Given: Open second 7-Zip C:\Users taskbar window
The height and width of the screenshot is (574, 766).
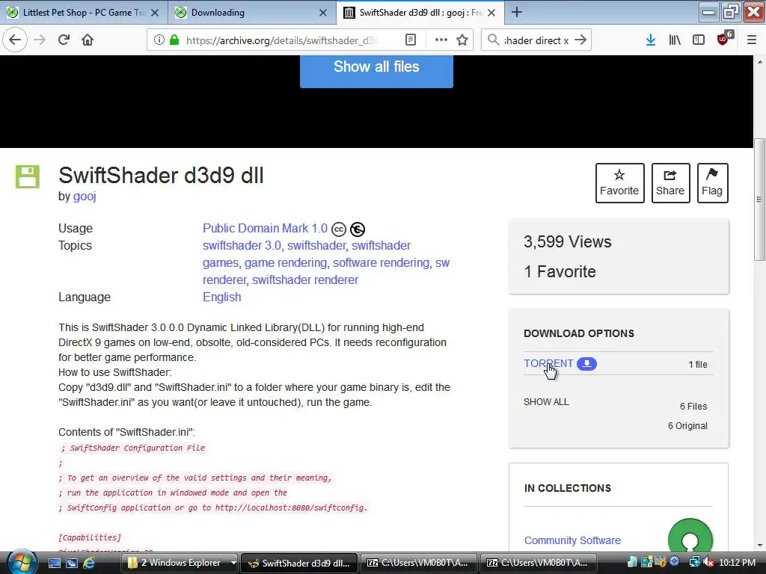Looking at the screenshot, I should [539, 563].
